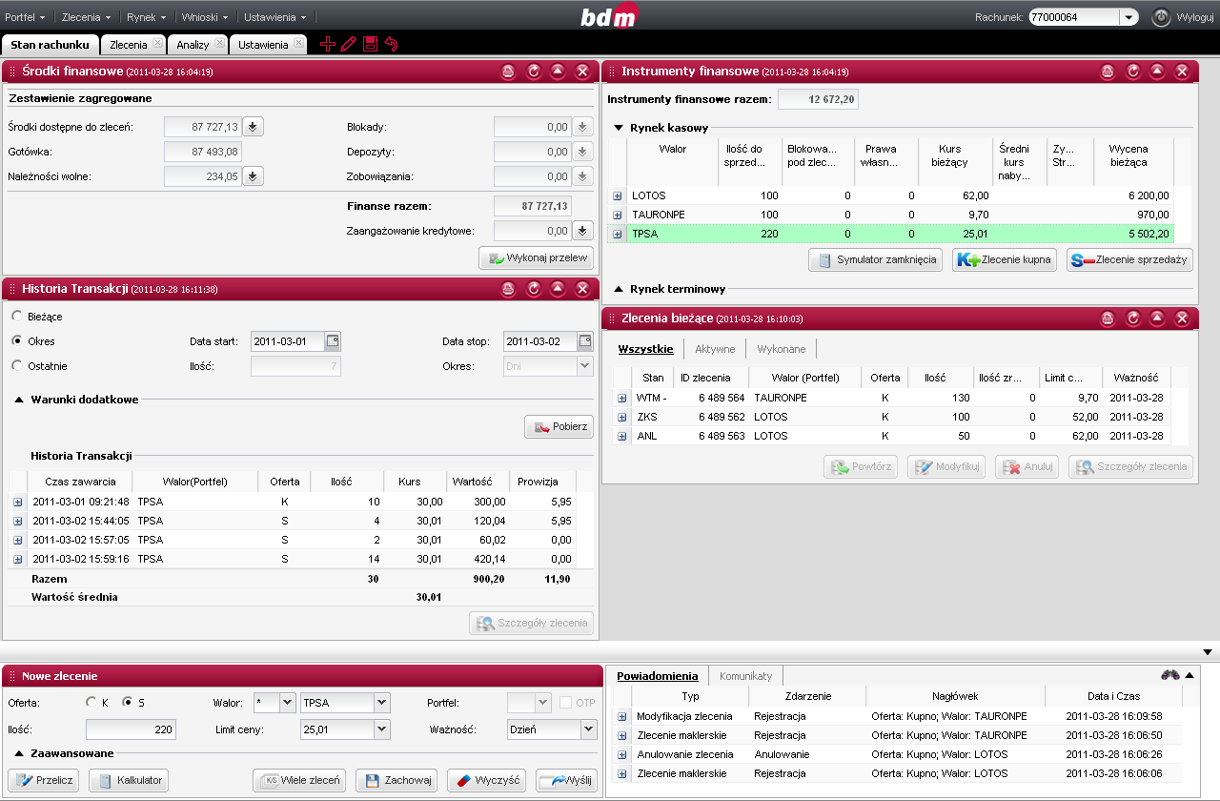Click details arrow beside Zaangażowanie kredytowe
The width and height of the screenshot is (1220, 801).
coord(583,231)
